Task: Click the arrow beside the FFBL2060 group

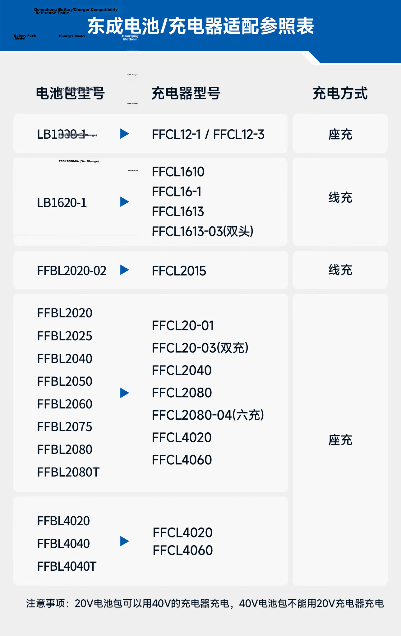Action: [x=125, y=393]
